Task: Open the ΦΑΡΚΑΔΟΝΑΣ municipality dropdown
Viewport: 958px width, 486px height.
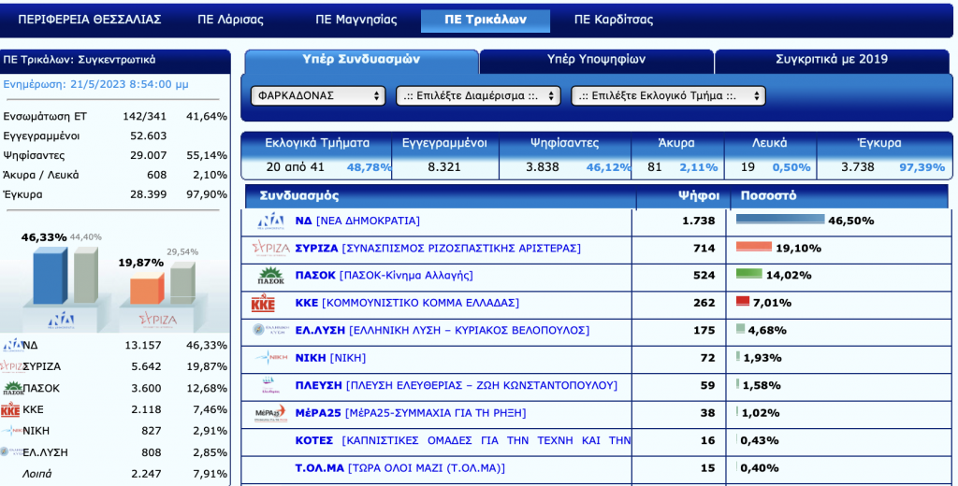Action: 318,96
